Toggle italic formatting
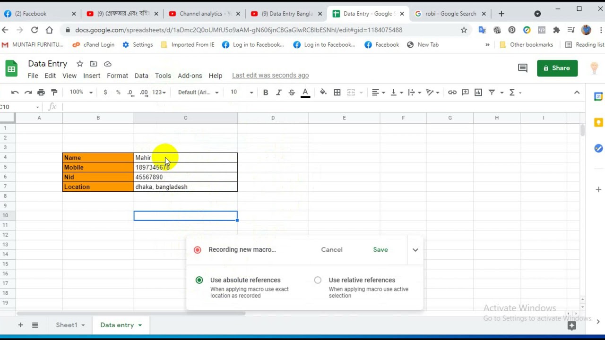605x340 pixels. pos(279,93)
